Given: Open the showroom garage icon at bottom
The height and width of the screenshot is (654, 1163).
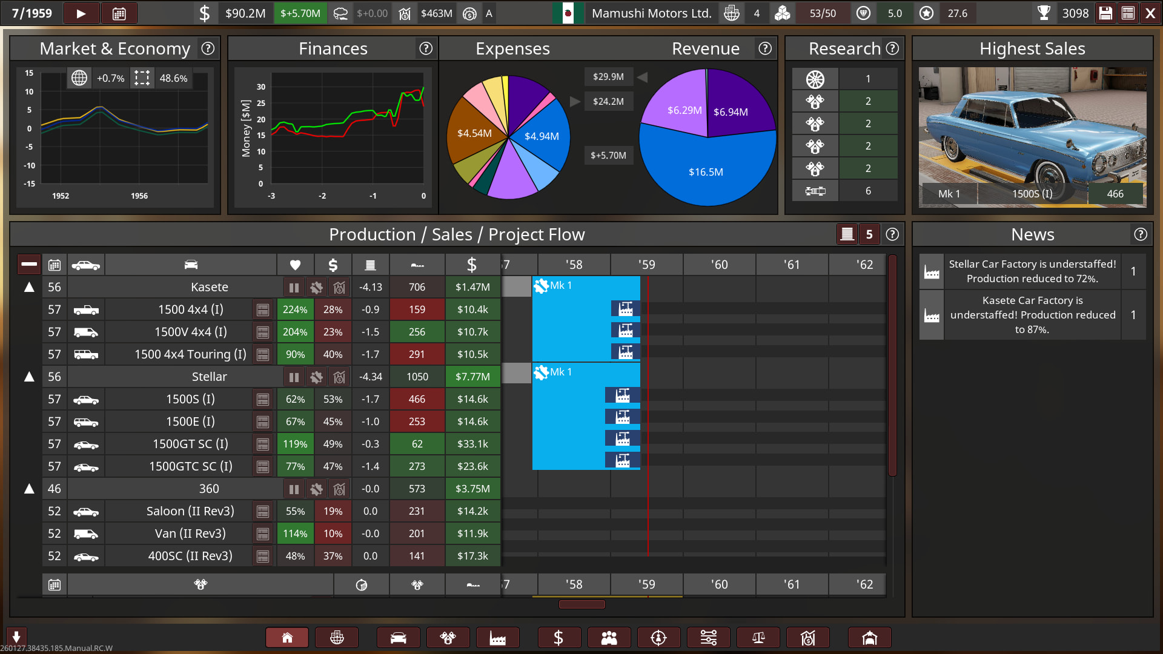Looking at the screenshot, I should tap(869, 638).
